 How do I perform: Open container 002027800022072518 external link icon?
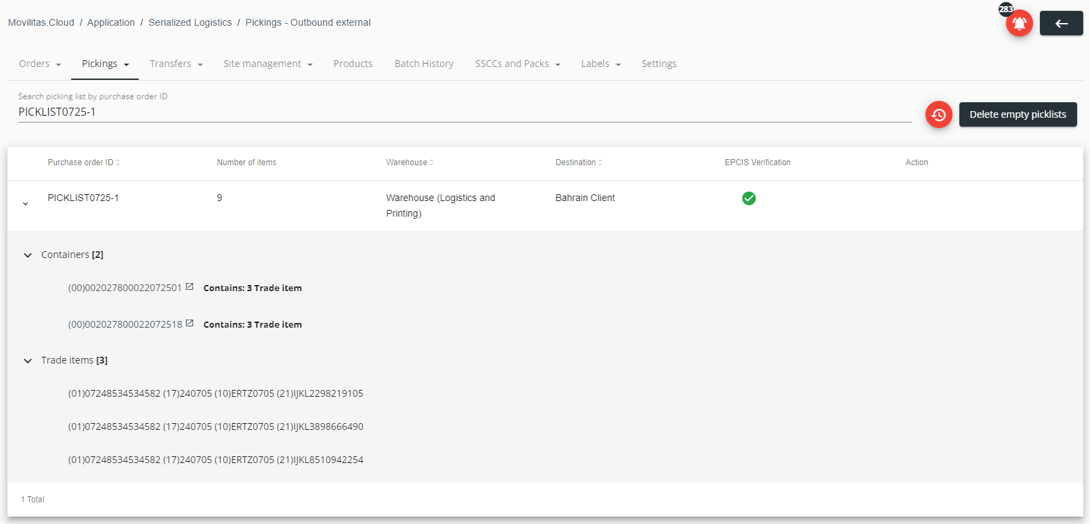(x=190, y=324)
